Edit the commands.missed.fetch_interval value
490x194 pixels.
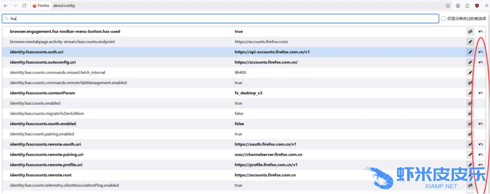470,73
